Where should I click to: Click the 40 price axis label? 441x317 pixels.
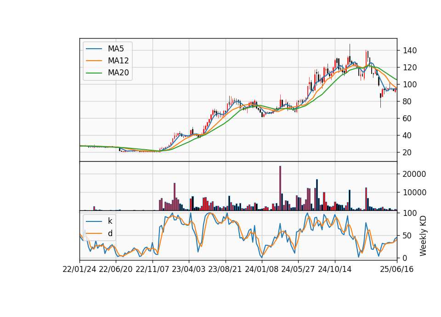click(407, 136)
